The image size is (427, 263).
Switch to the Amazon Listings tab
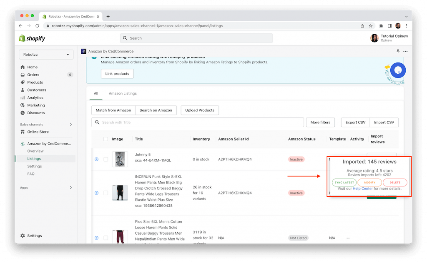[123, 93]
